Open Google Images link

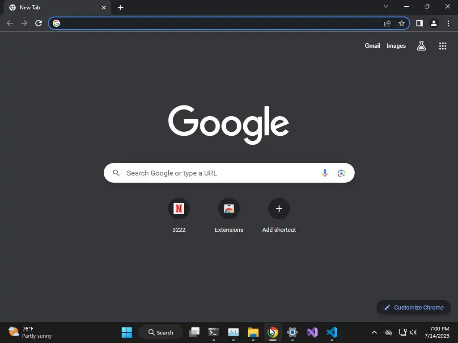[396, 46]
